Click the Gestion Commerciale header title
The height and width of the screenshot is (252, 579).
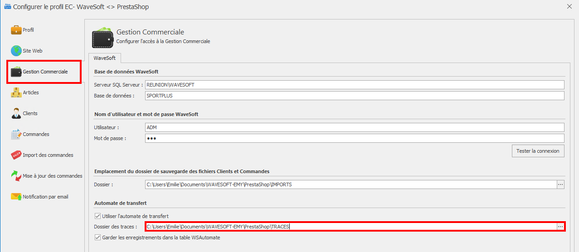151,32
